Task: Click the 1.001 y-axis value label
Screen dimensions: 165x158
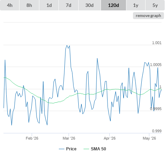Action: click(x=157, y=43)
